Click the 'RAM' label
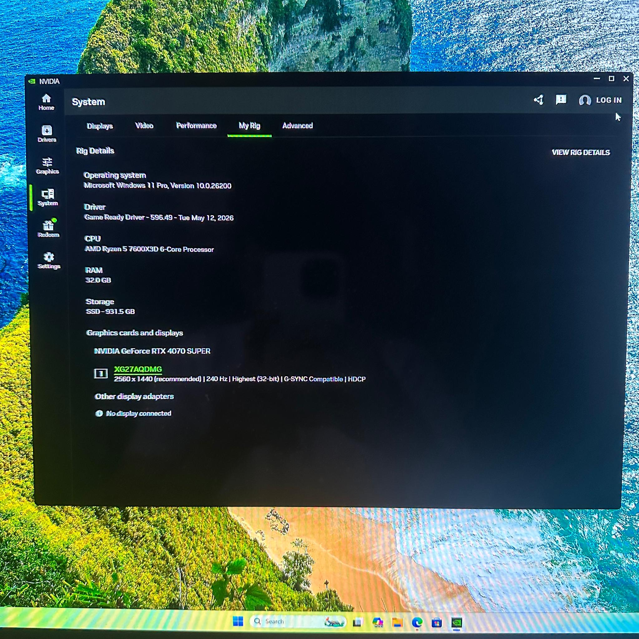Viewport: 639px width, 639px height. [94, 270]
